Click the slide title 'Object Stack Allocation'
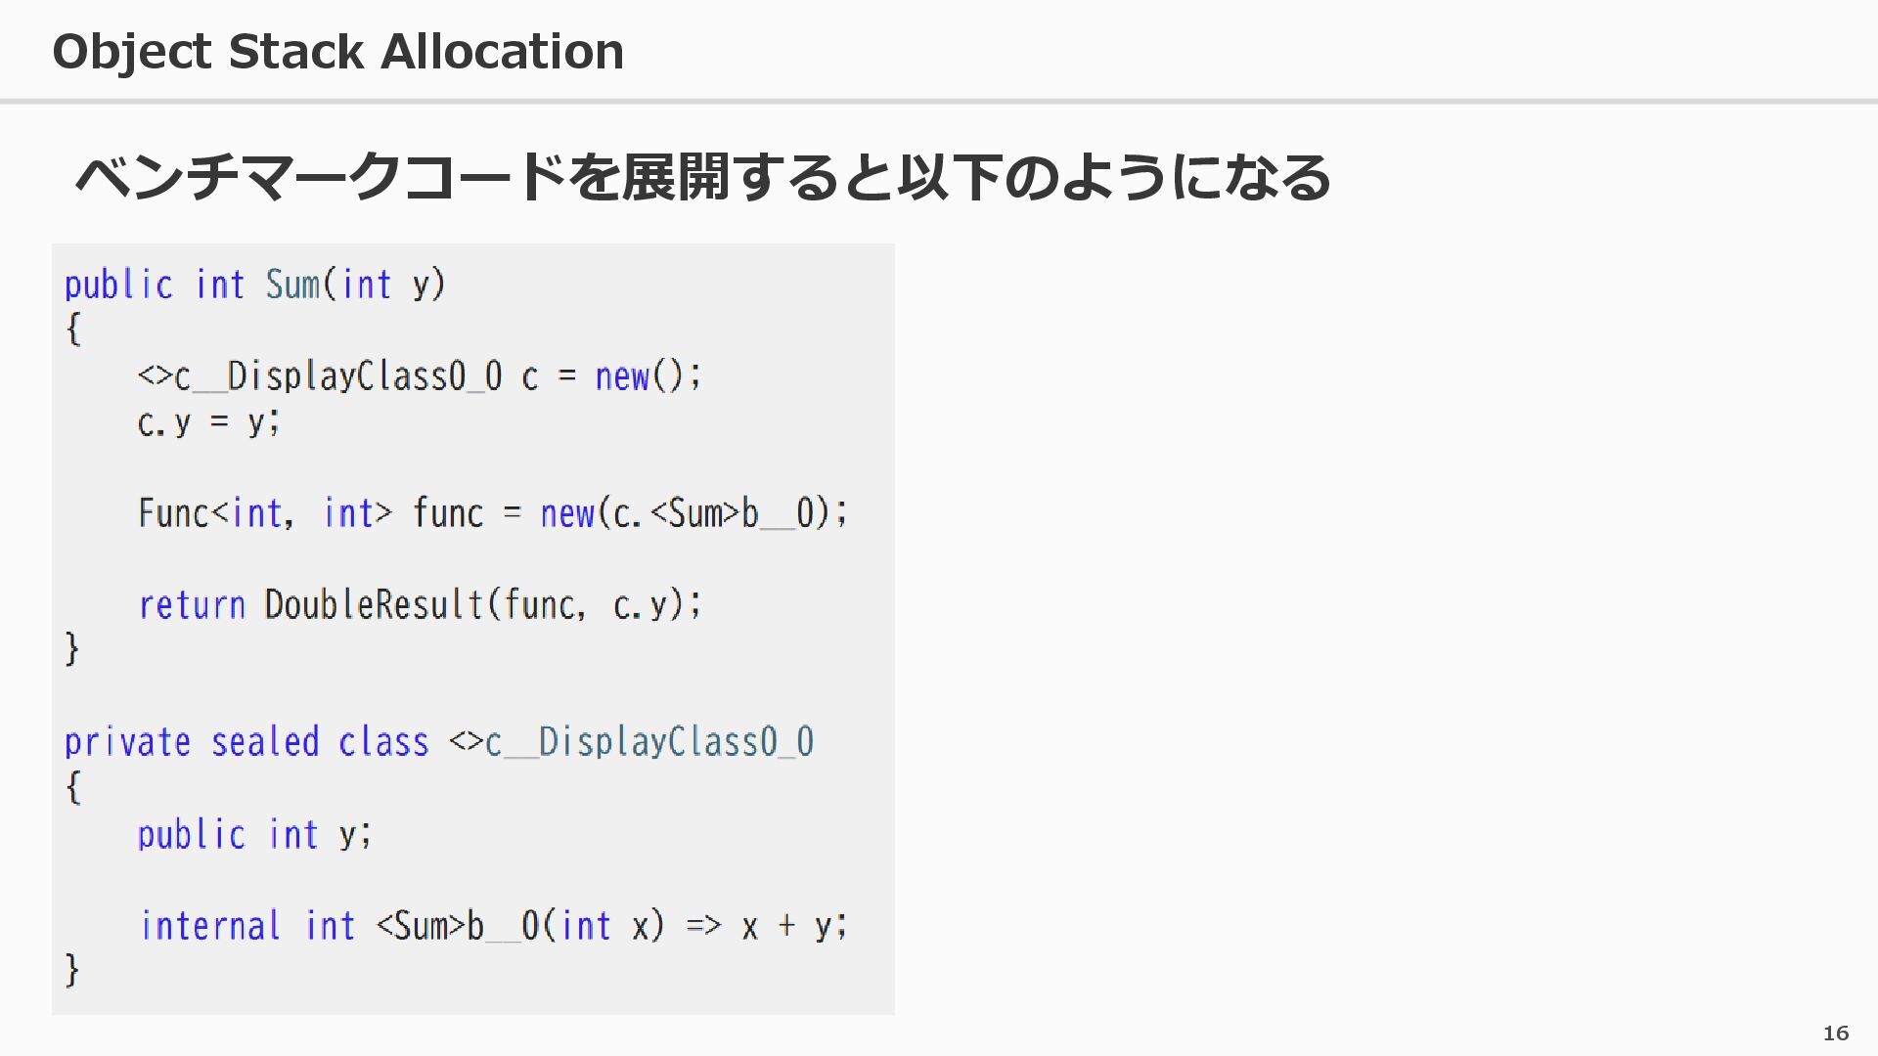Viewport: 1878px width, 1056px height. 337,52
